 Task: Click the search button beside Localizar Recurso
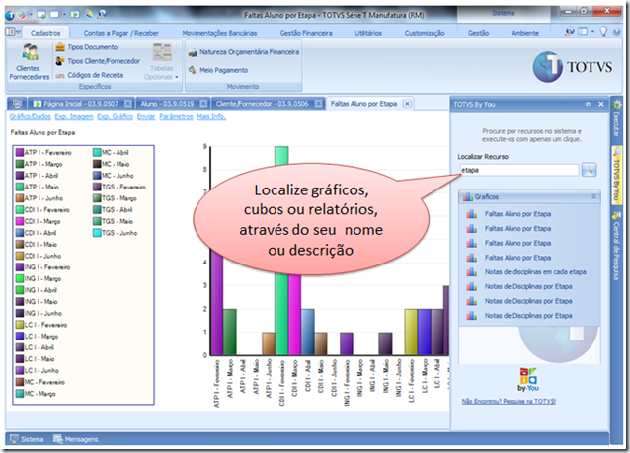[590, 170]
